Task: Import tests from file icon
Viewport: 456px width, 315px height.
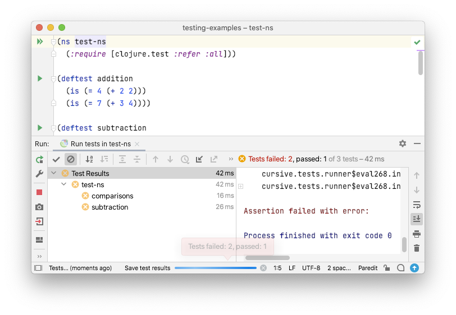Action: pos(199,159)
